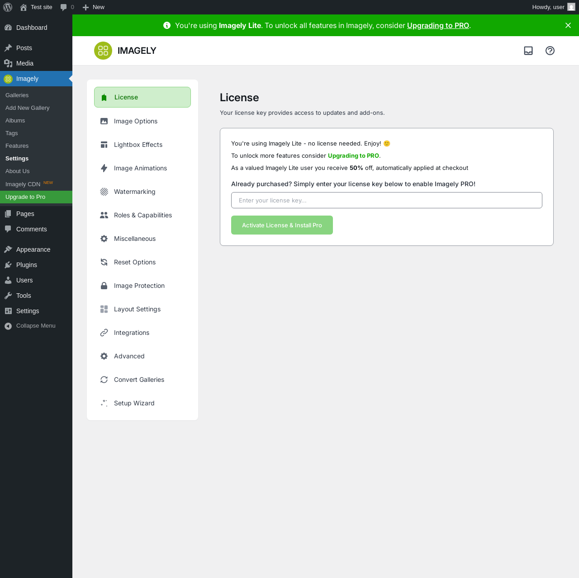
Task: Open the Imagely help question icon
Action: click(550, 51)
